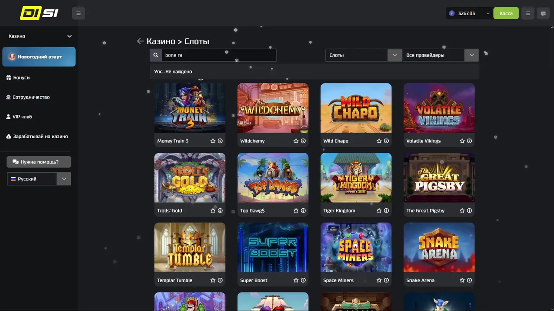The height and width of the screenshot is (311, 554).
Task: Click the DI SI logo
Action: pos(39,13)
